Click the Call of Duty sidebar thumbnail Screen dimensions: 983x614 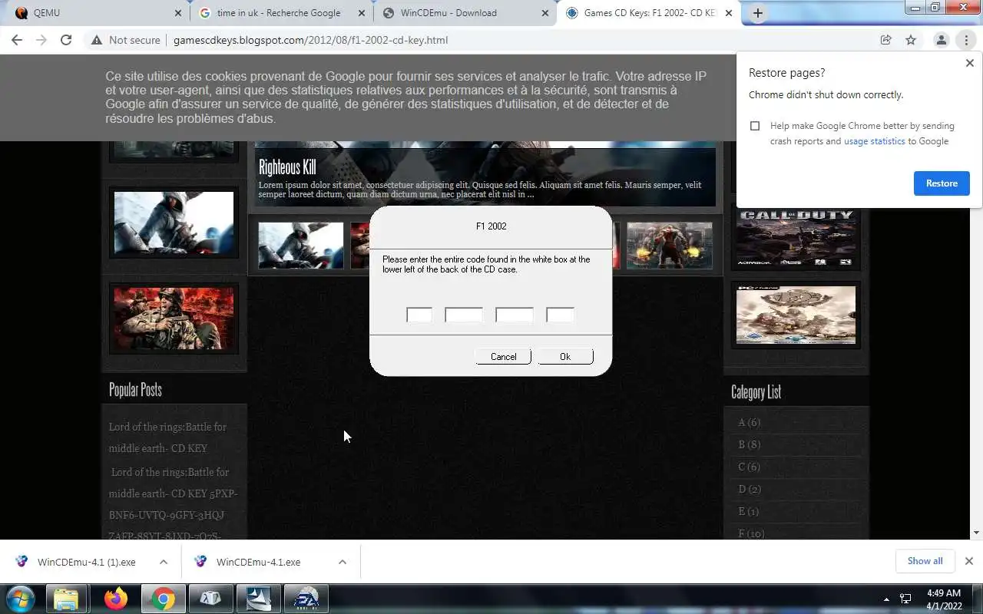click(796, 239)
